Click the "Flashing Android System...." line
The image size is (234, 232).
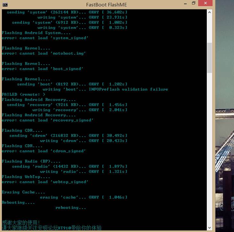point(36,33)
